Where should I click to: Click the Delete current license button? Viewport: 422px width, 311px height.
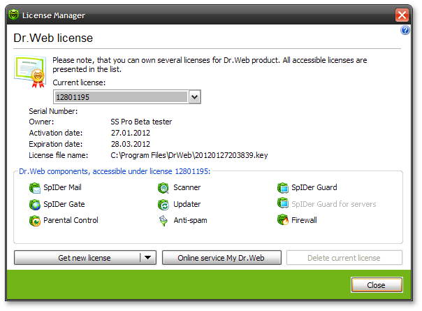click(x=344, y=258)
